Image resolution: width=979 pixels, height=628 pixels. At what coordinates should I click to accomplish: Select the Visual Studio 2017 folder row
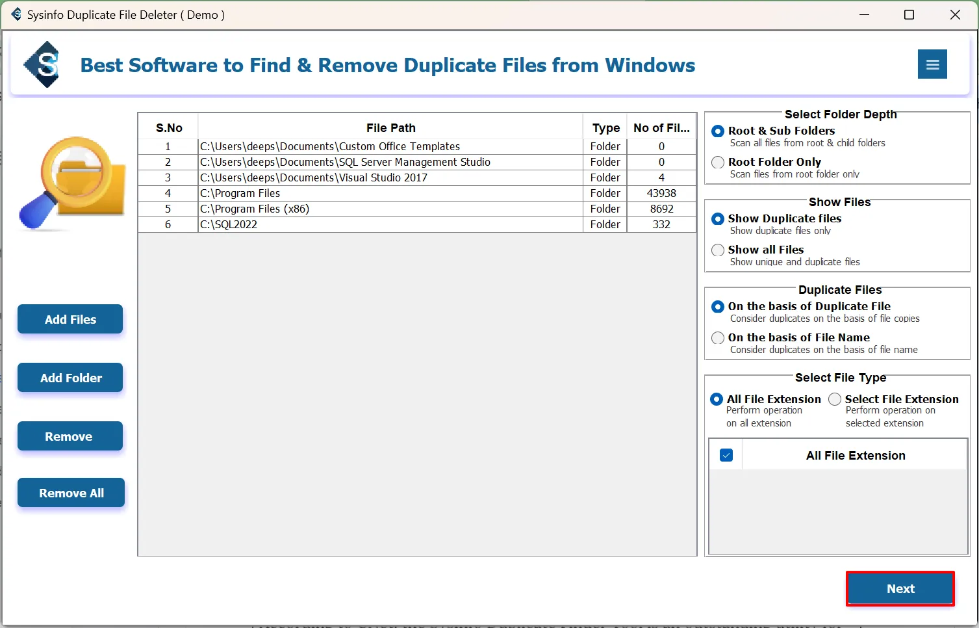click(390, 177)
